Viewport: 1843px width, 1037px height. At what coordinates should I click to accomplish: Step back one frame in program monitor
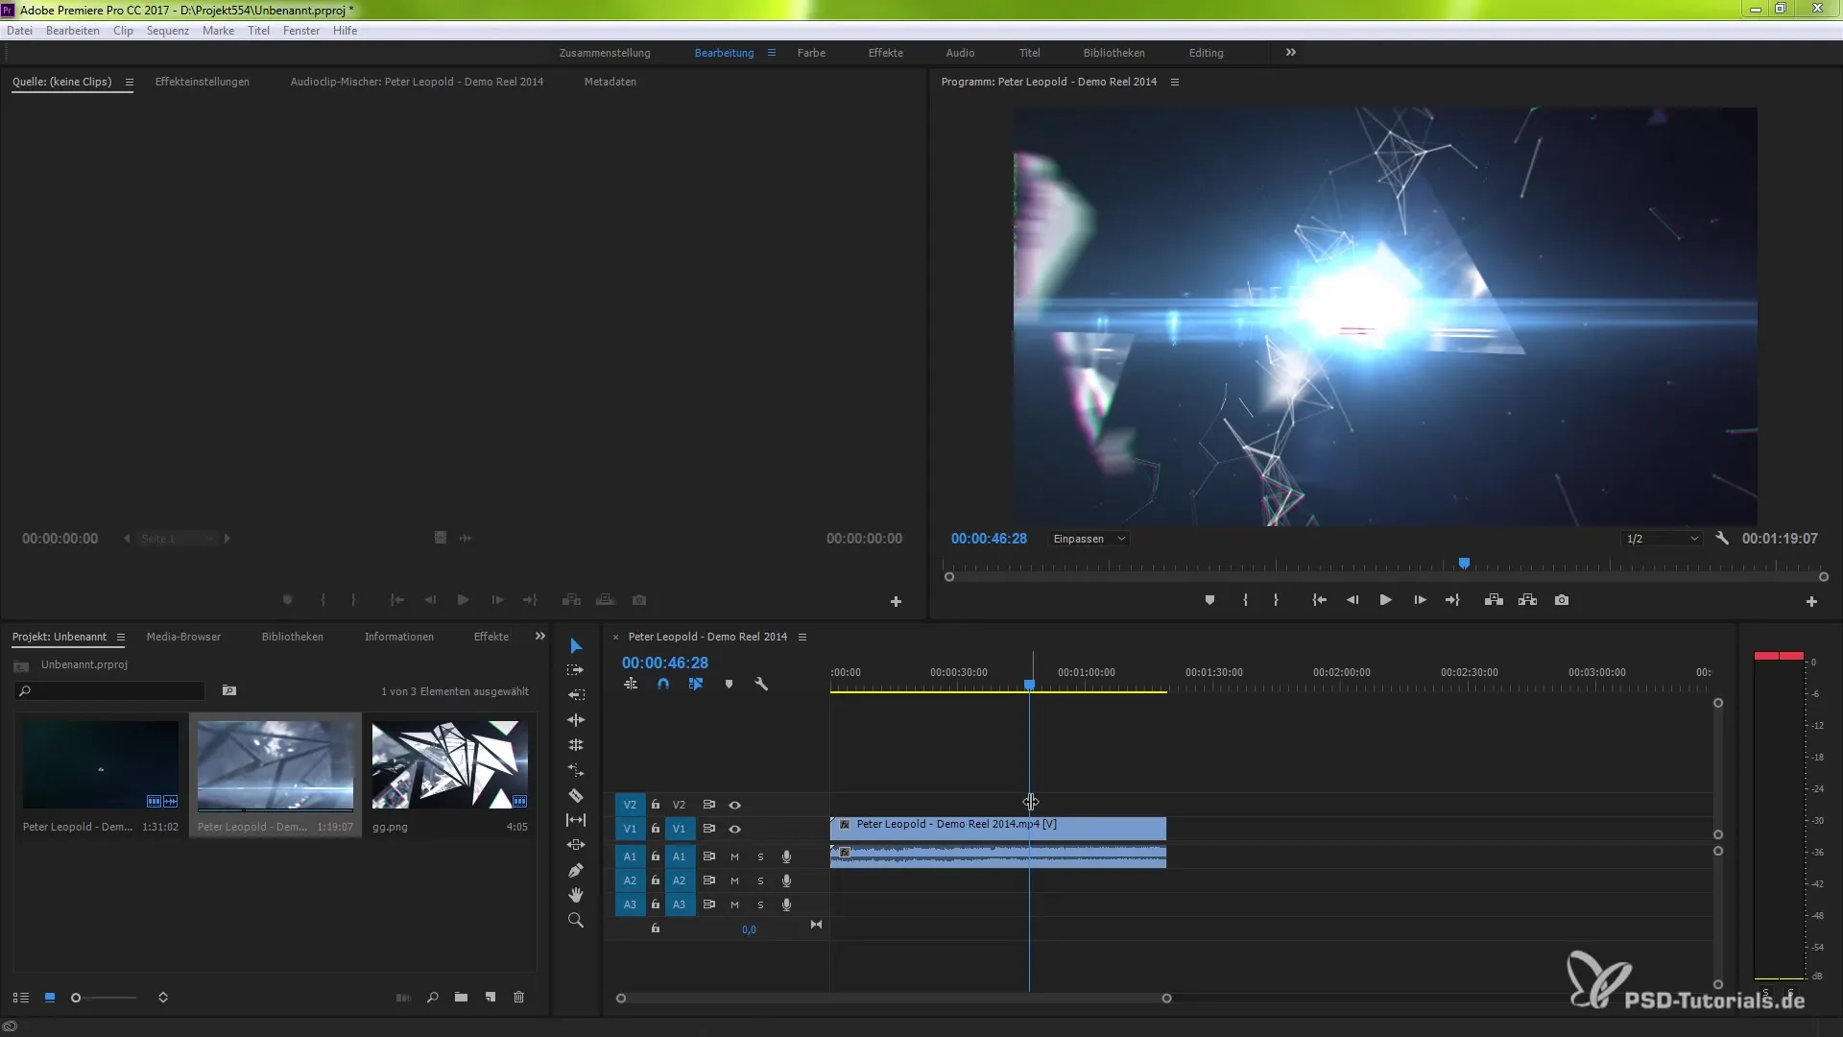click(1352, 600)
